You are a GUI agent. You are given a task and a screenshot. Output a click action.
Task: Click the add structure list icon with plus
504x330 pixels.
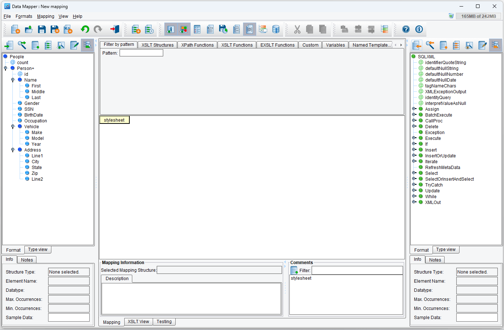click(x=136, y=29)
